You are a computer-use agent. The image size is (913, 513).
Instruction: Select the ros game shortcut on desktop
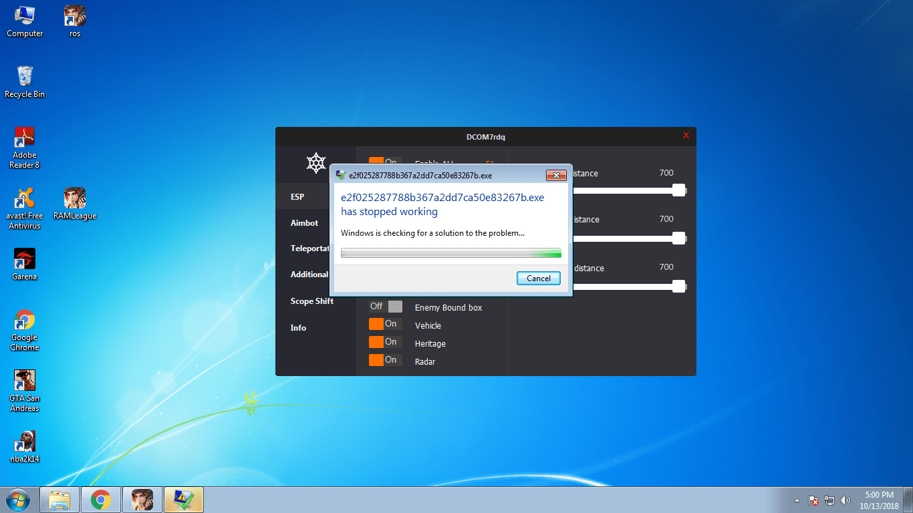(75, 21)
